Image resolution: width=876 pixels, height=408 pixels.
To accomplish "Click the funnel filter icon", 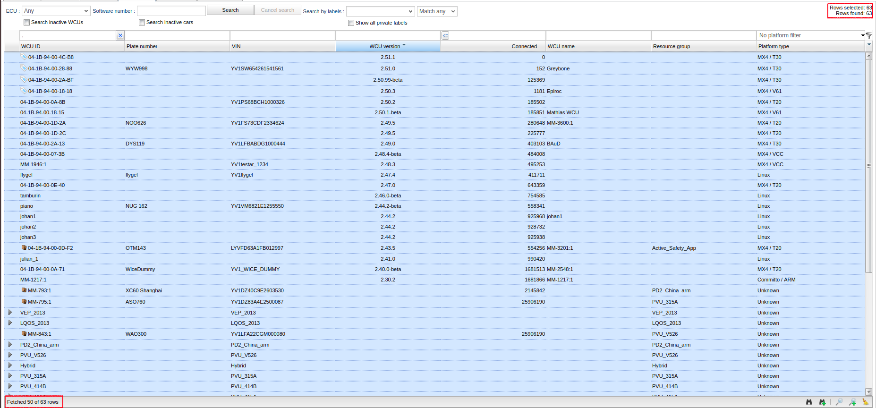I will [869, 35].
